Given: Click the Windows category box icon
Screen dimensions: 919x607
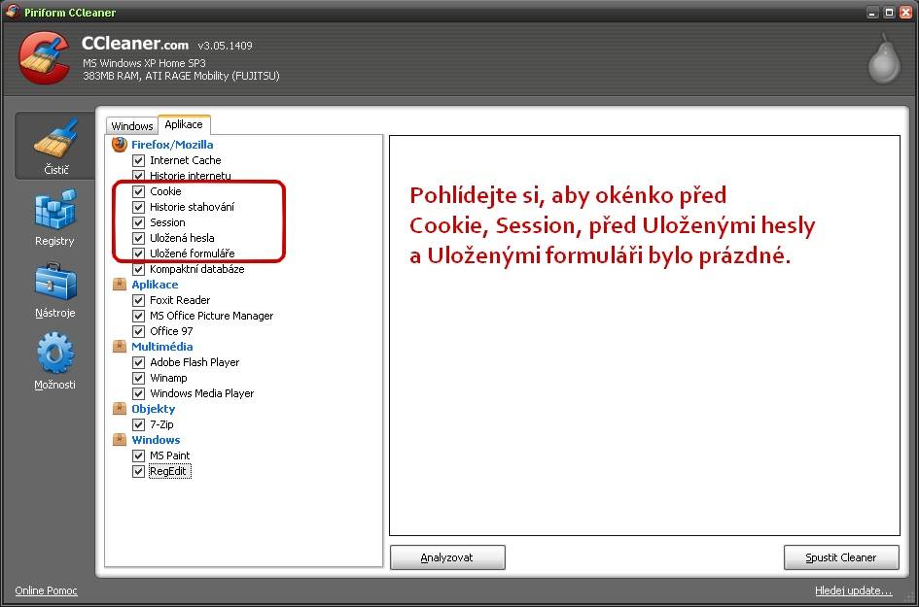Looking at the screenshot, I should (x=120, y=440).
